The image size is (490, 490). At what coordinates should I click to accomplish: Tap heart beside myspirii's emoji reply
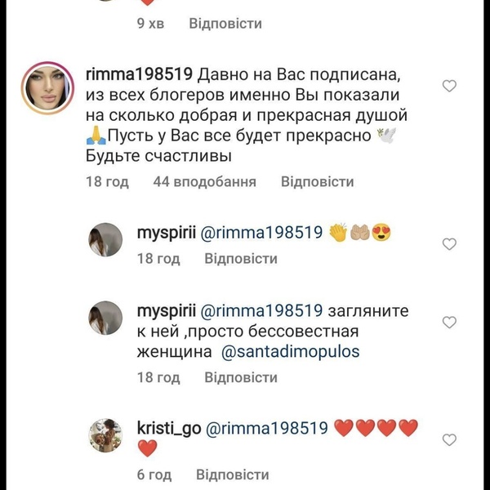(x=448, y=243)
